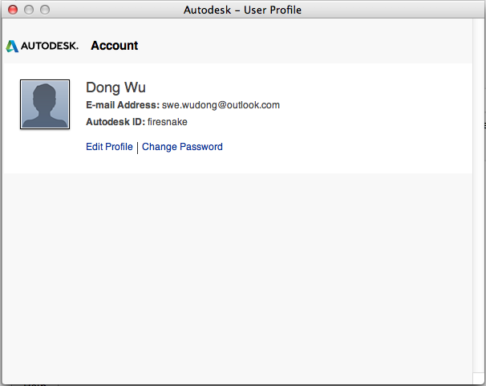Open the Change Password link
486x386 pixels.
pyautogui.click(x=182, y=147)
